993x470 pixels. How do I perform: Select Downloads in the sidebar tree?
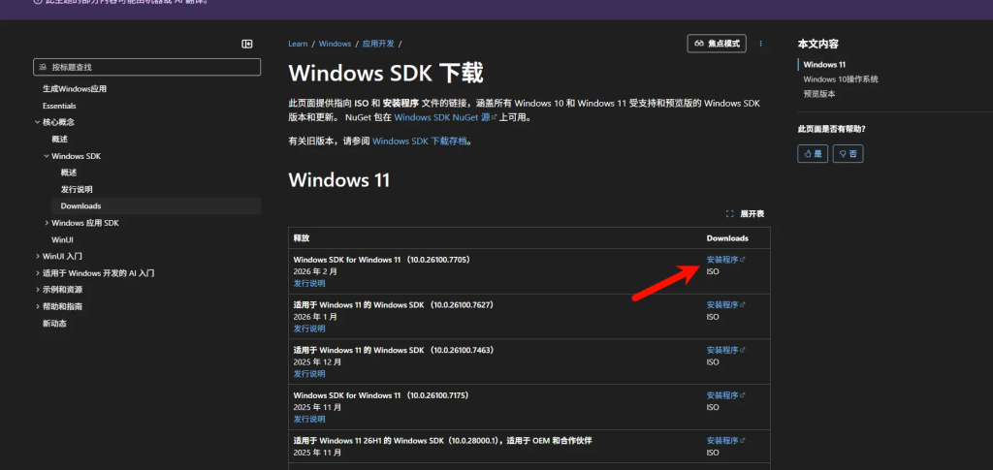81,206
